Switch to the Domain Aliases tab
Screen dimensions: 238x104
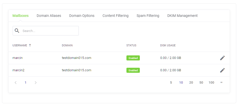(x=49, y=16)
